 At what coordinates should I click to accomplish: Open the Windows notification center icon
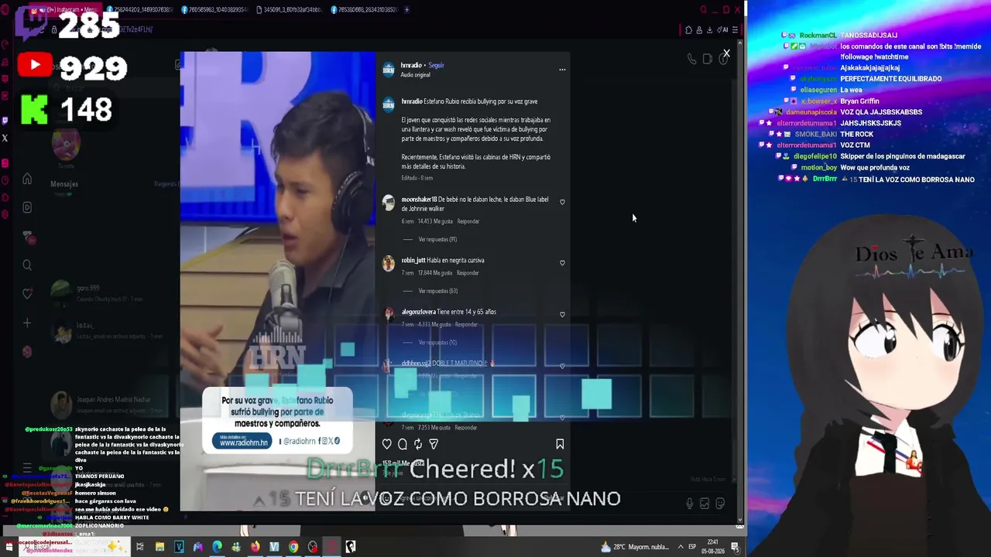click(x=735, y=547)
